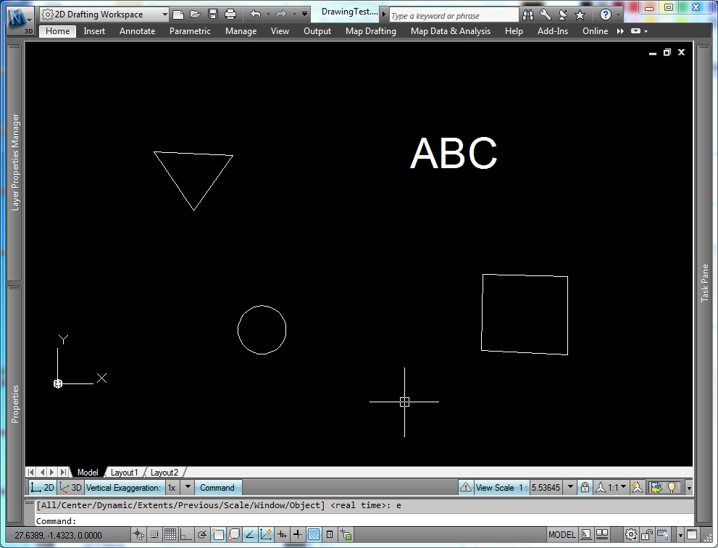Click the warning triangle icon beside View Scale
The height and width of the screenshot is (548, 718).
[x=466, y=487]
